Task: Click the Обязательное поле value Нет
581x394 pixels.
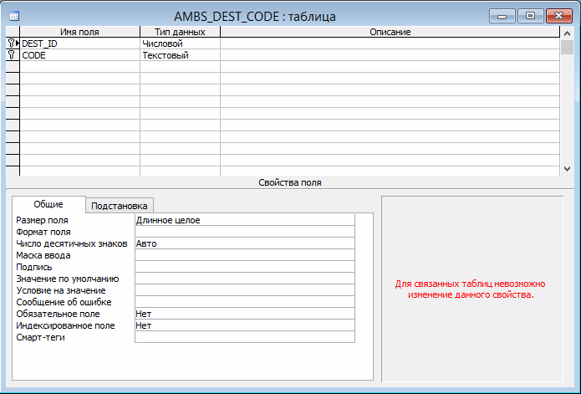Action: coord(245,314)
